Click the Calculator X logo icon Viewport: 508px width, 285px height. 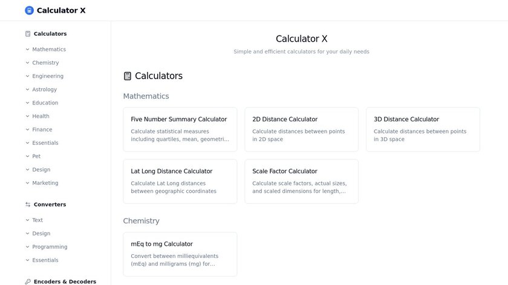[30, 10]
